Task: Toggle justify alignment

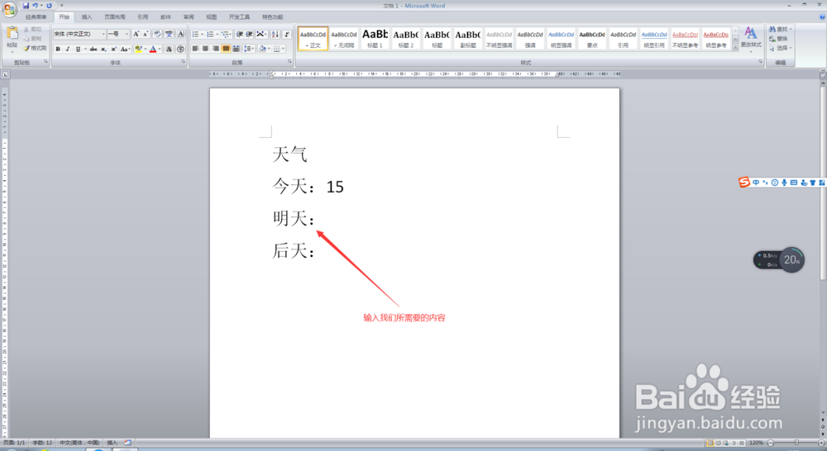Action: (226, 49)
